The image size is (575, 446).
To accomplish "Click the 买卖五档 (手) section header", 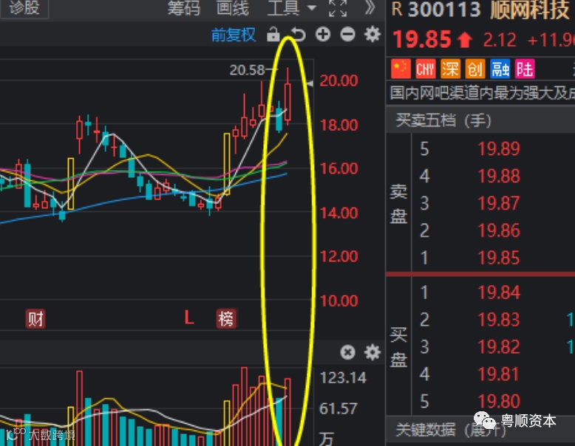I will pyautogui.click(x=443, y=120).
